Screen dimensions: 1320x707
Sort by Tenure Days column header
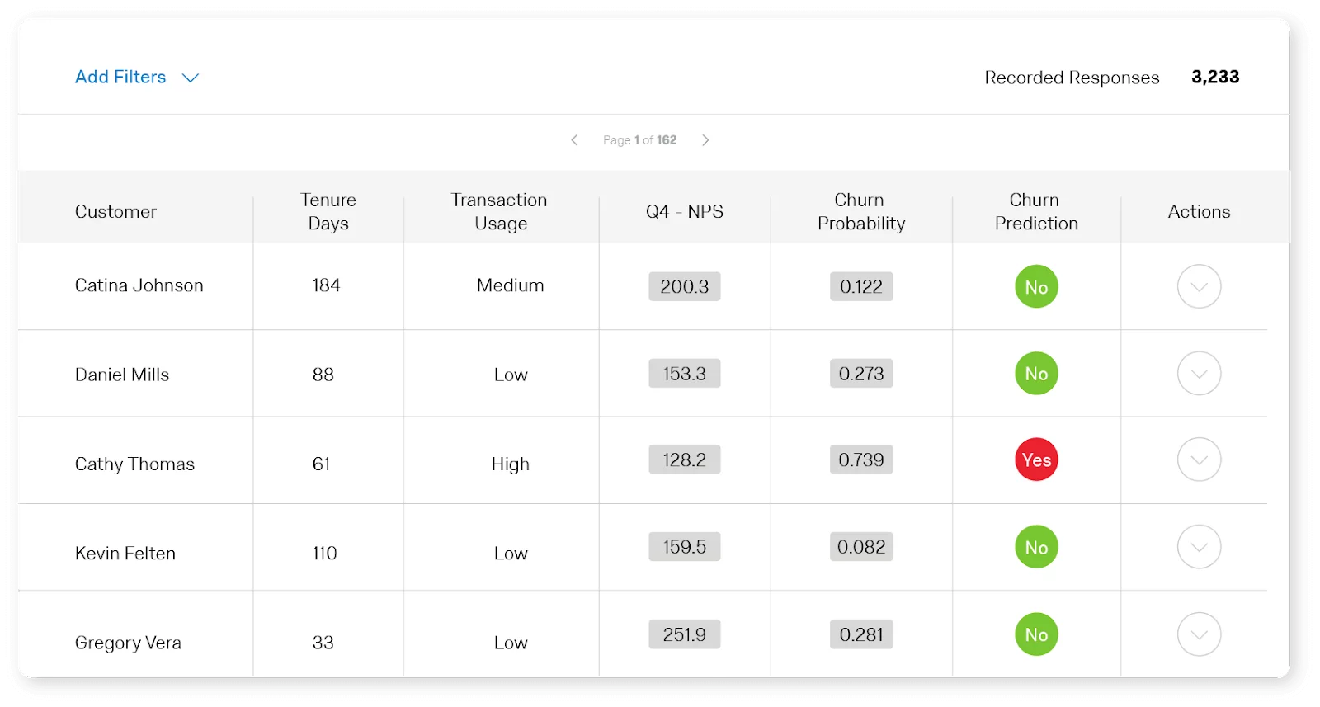coord(328,212)
